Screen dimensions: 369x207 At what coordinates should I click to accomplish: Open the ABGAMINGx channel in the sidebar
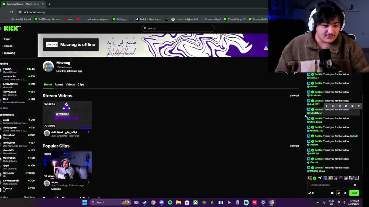point(18,85)
